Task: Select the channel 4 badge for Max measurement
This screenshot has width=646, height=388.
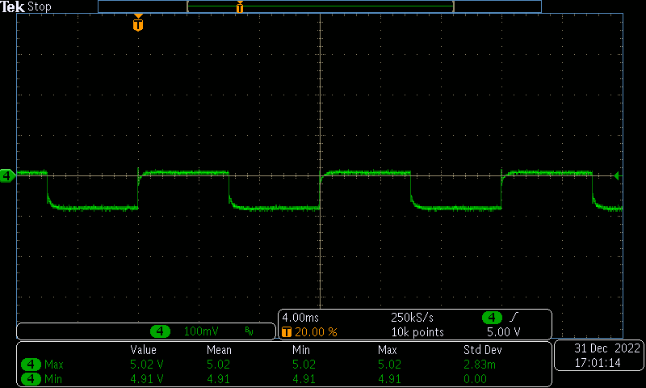Action: point(30,365)
